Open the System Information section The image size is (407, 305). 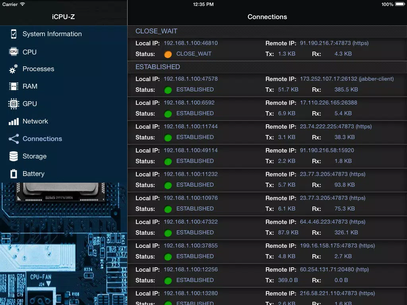64,34
